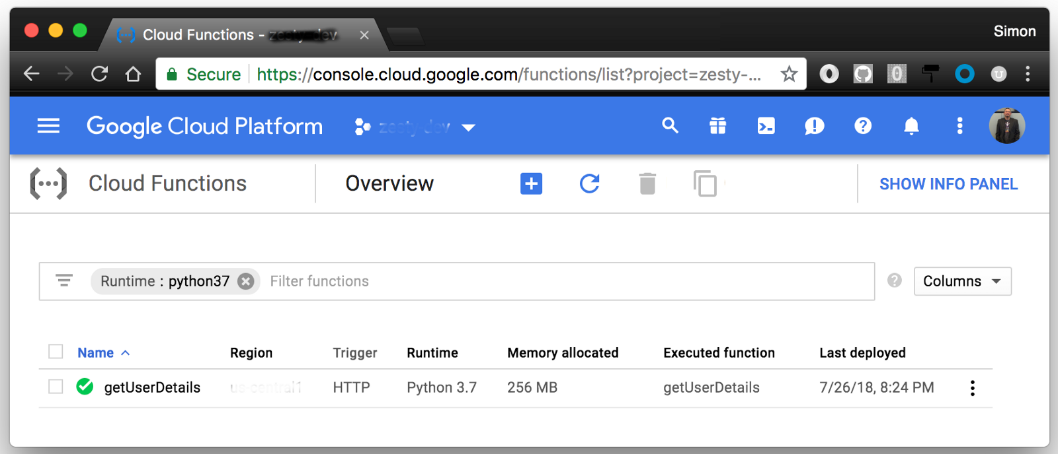Image resolution: width=1058 pixels, height=454 pixels.
Task: Click the copy function icon
Action: point(705,183)
